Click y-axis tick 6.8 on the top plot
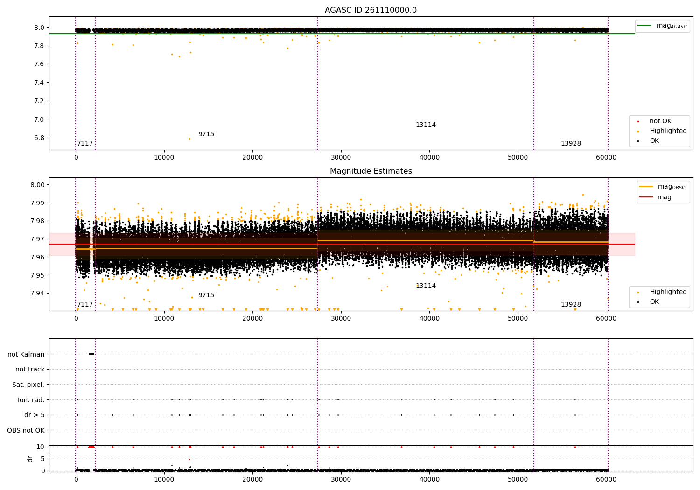The image size is (700, 490). [40, 138]
